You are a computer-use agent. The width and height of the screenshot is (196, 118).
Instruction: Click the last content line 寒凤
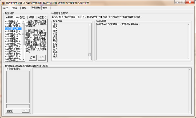tap(55, 57)
